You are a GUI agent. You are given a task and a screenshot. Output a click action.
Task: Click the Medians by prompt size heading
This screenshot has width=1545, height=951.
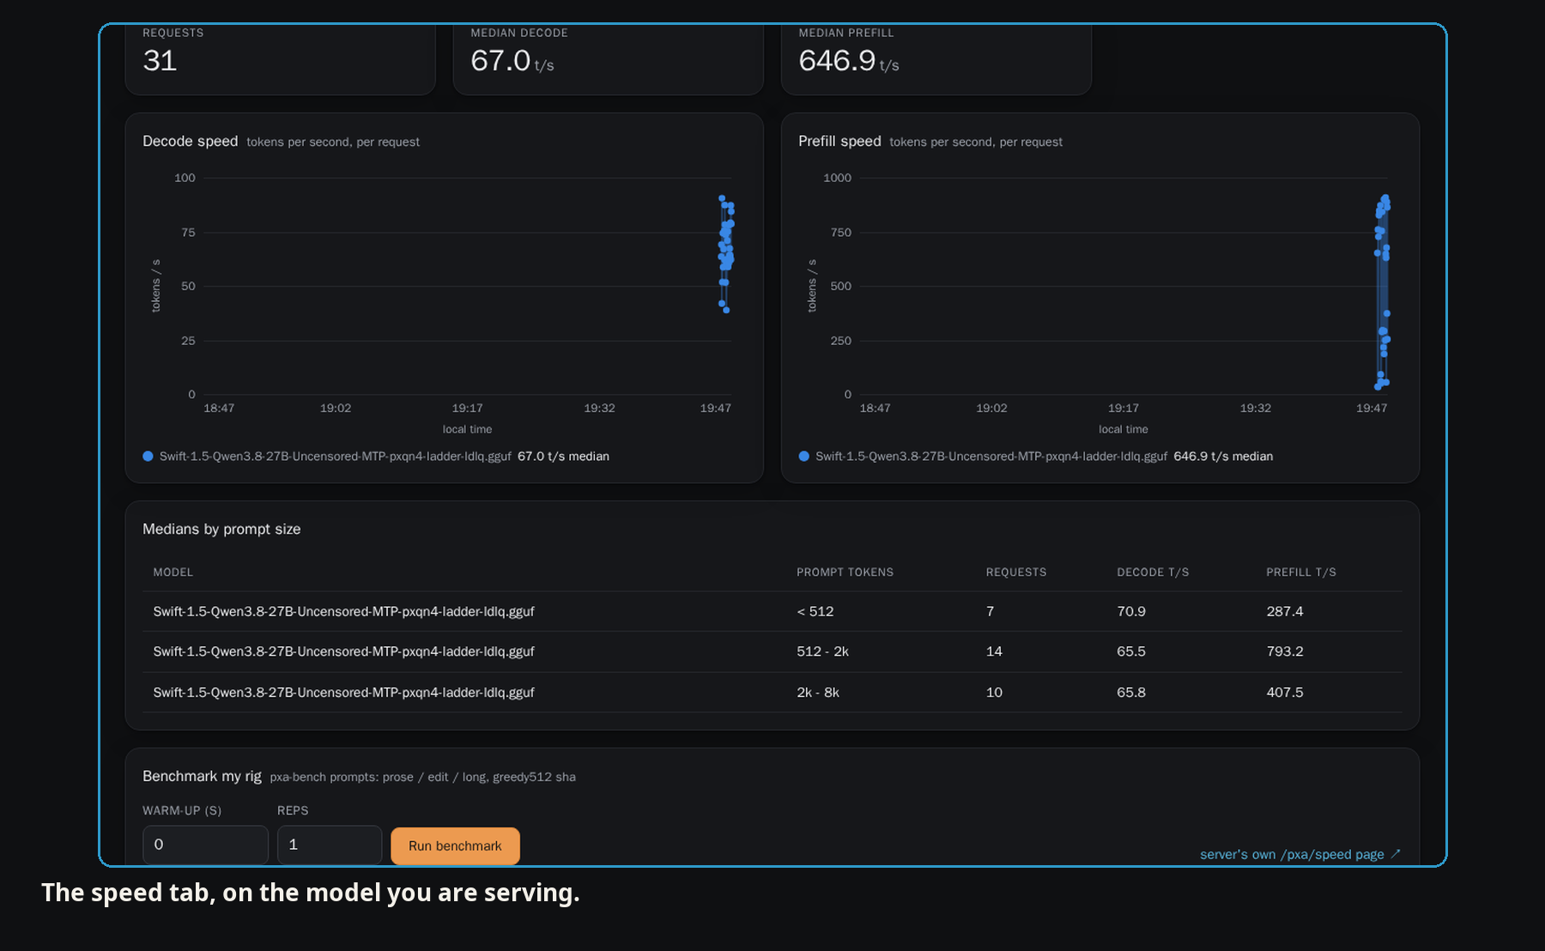click(x=221, y=529)
